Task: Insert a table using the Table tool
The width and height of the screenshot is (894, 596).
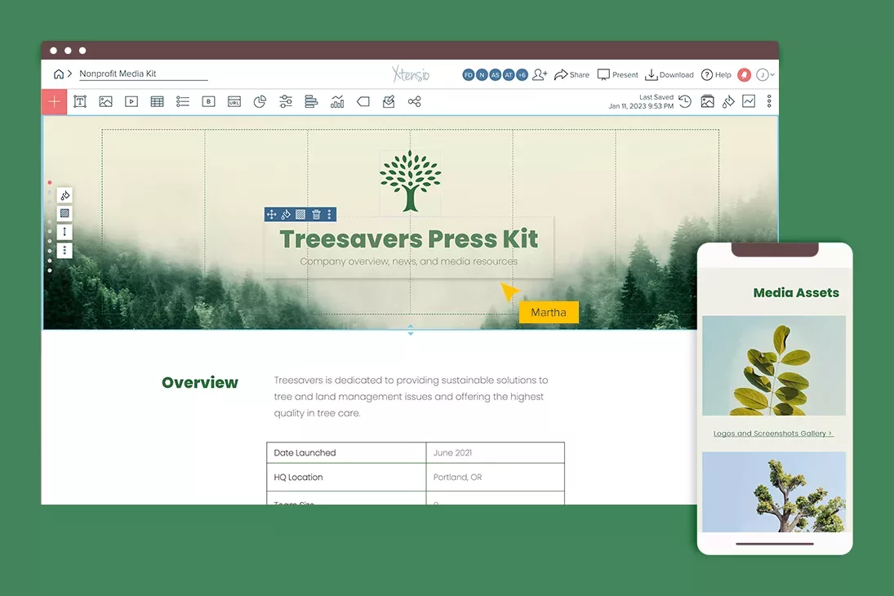Action: pos(157,101)
